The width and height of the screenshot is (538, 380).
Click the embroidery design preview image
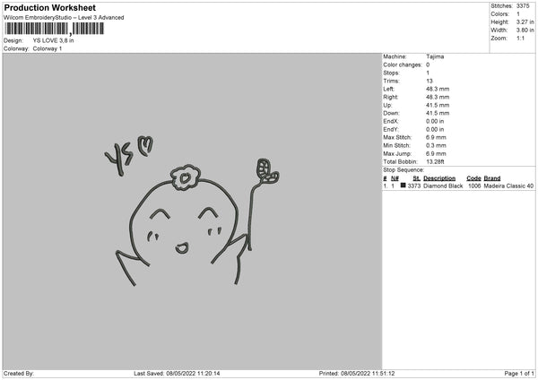coord(192,212)
